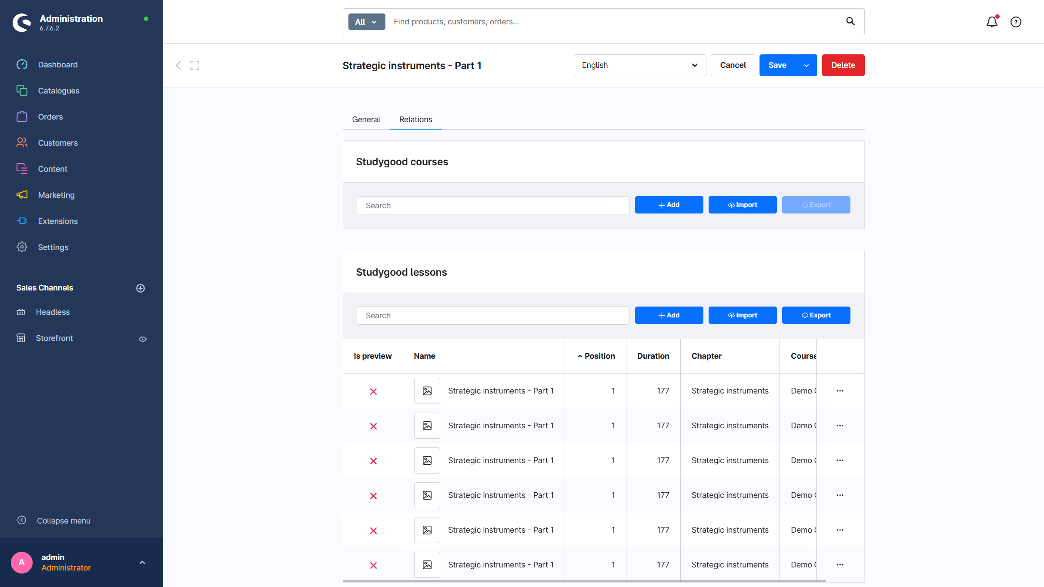Open the Marketing sidebar item

(56, 195)
